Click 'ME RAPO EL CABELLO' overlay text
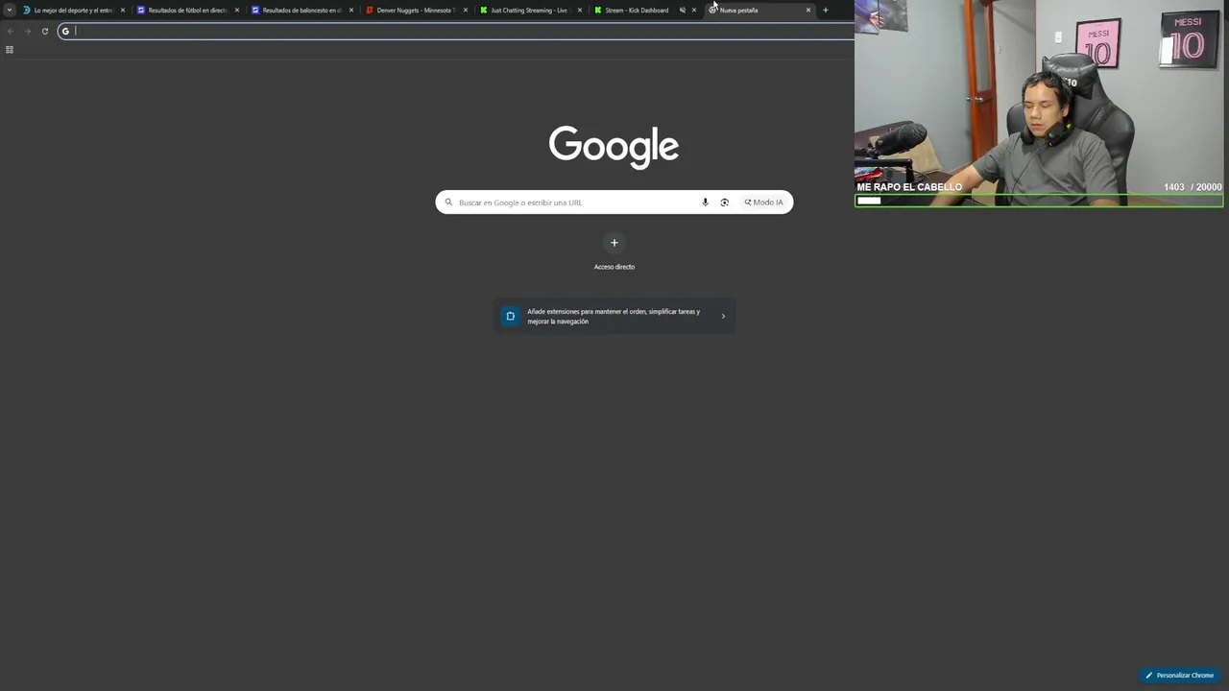 [909, 187]
